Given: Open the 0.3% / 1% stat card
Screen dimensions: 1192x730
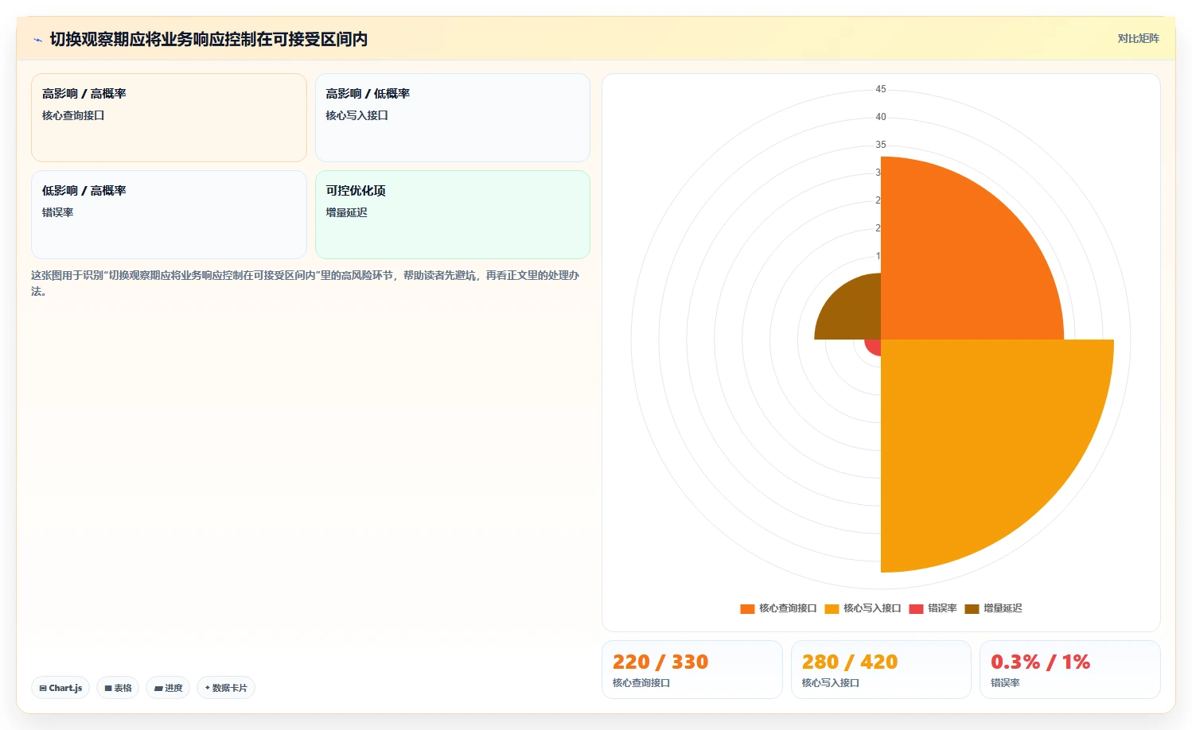Looking at the screenshot, I should point(1069,670).
